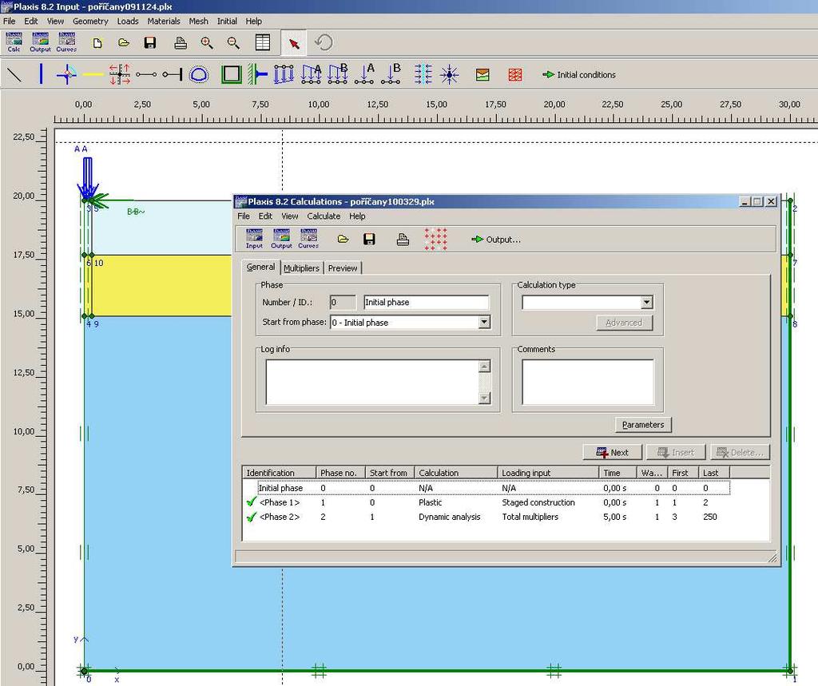Select Distributed load system B tool
This screenshot has height=686, width=818.
[338, 74]
